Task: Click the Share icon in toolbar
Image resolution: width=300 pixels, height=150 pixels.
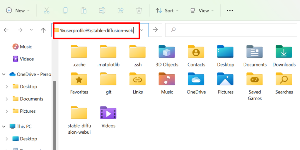Action: (x=120, y=11)
